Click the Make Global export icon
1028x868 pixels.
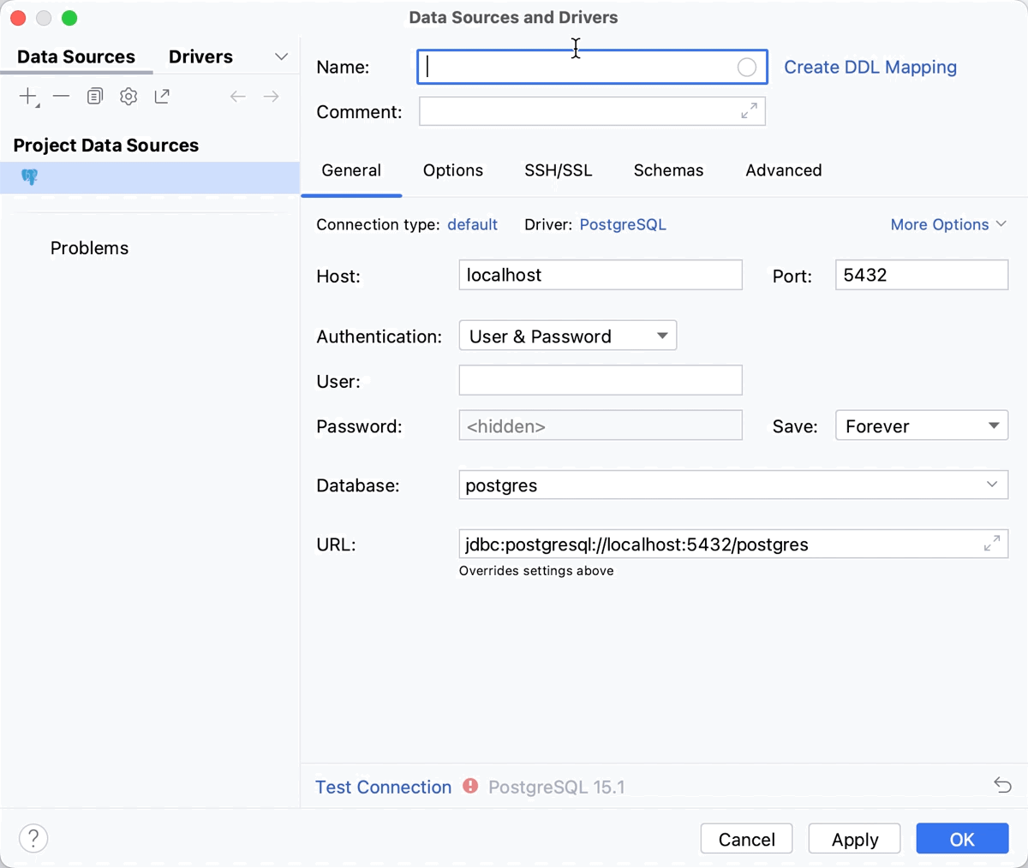coord(162,97)
